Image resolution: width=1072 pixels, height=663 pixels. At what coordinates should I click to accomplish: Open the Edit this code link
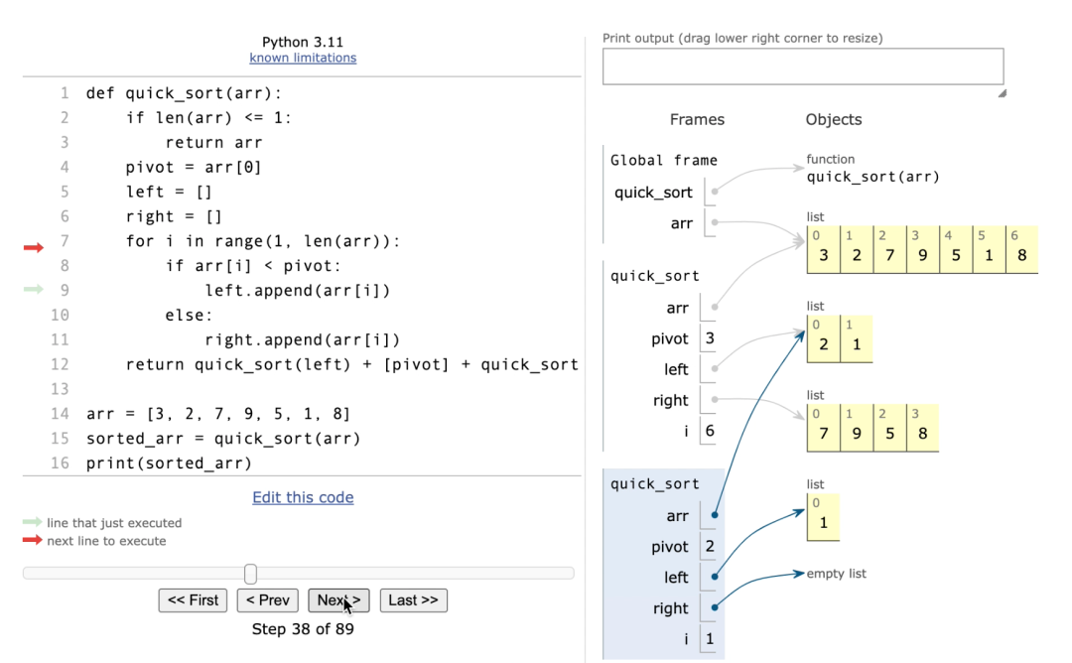pyautogui.click(x=303, y=497)
